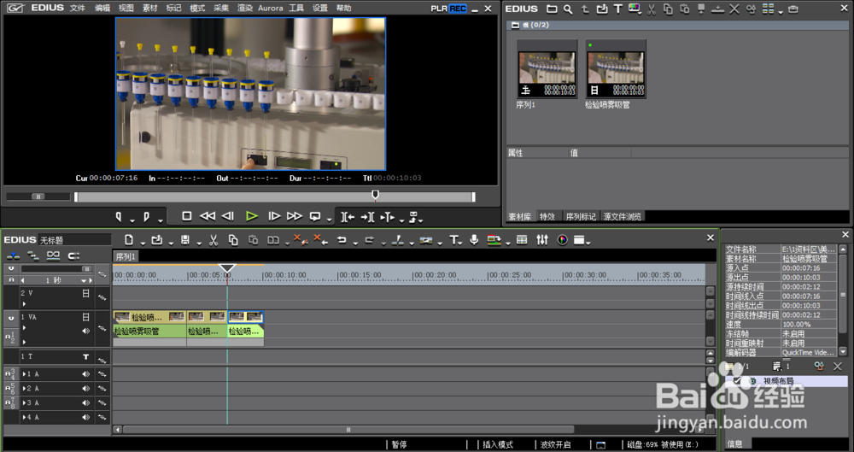Open the vectorscope color wheel icon

pos(563,240)
